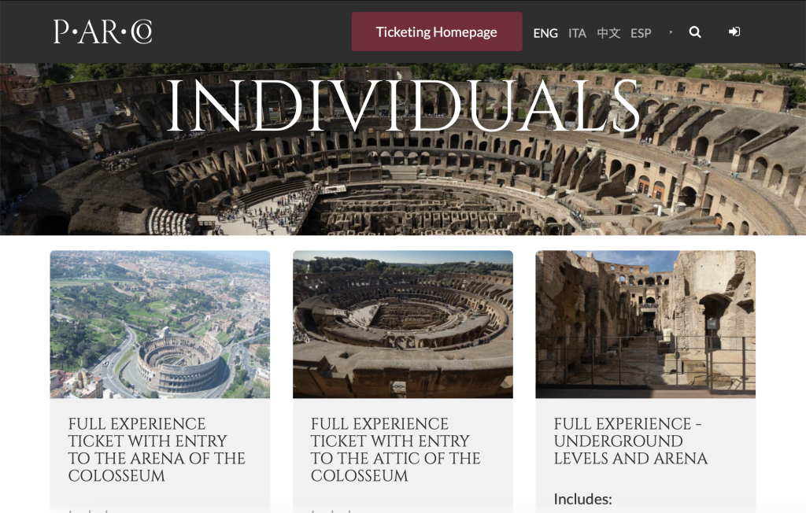806x513 pixels.
Task: Open the search magnifier icon
Action: tap(695, 32)
